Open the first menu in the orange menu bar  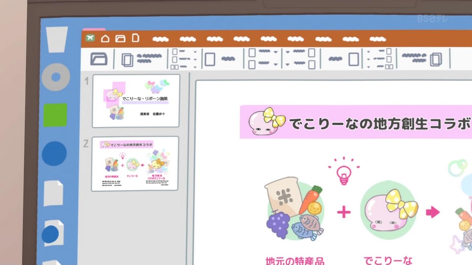coord(160,39)
